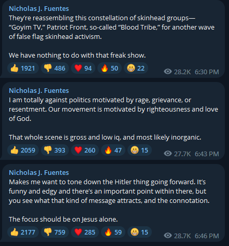Click heart reaction showing 285
This screenshot has width=229, height=246.
(85, 233)
